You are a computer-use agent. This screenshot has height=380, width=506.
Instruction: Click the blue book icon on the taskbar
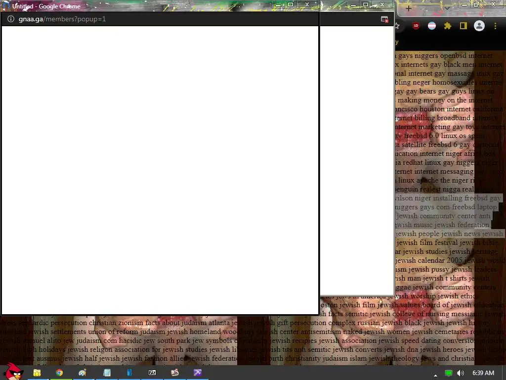[x=129, y=373]
